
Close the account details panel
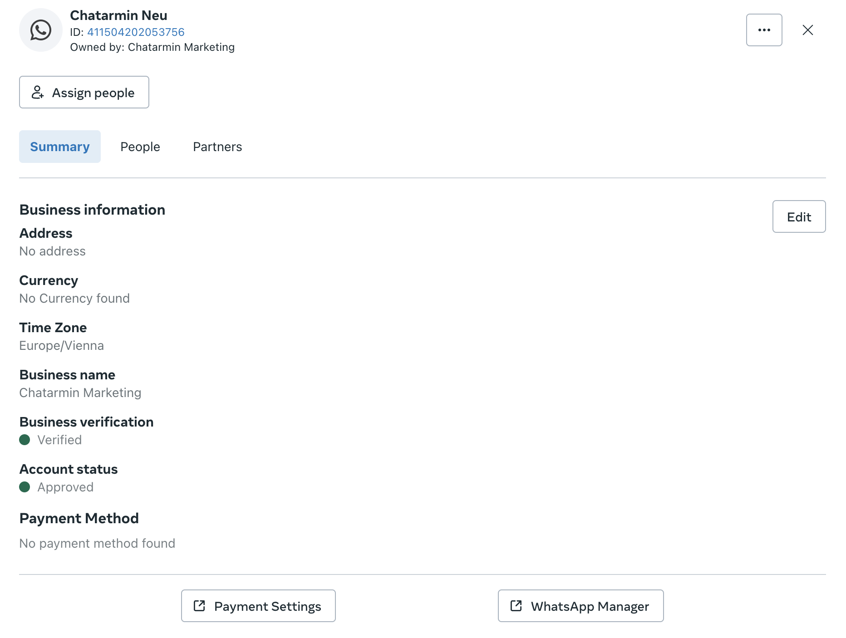coord(807,30)
